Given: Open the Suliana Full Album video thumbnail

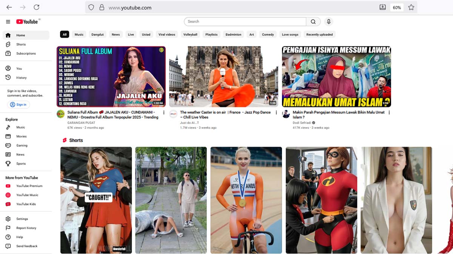Looking at the screenshot, I should click(111, 77).
